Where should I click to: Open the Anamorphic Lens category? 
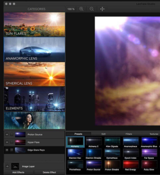point(35,50)
